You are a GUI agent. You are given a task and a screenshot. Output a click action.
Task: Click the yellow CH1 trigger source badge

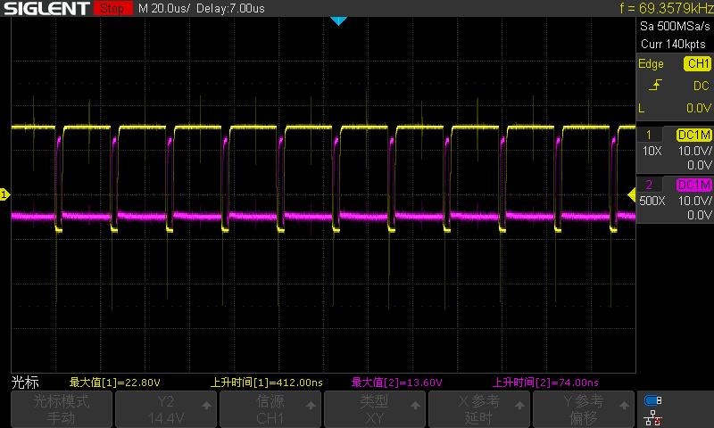697,64
